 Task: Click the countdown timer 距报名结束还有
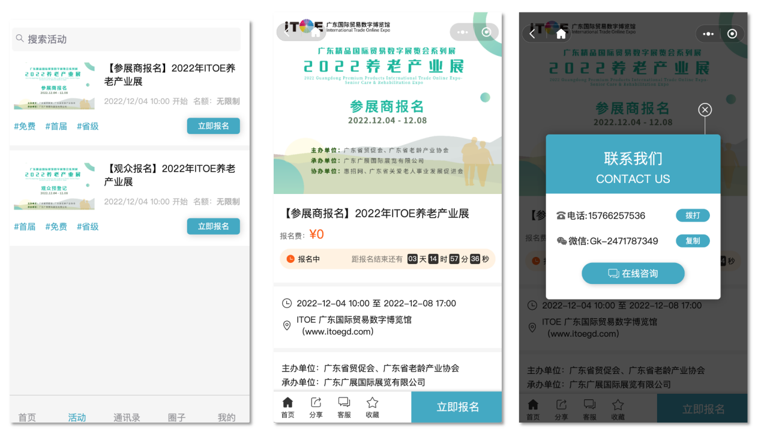pyautogui.click(x=420, y=259)
